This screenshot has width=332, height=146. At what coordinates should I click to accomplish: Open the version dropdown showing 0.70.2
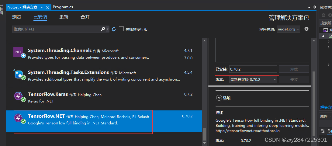(253, 80)
